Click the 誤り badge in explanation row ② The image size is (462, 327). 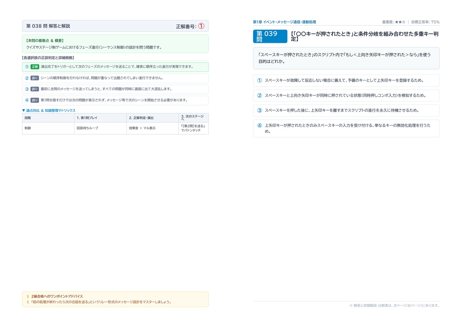click(x=35, y=78)
